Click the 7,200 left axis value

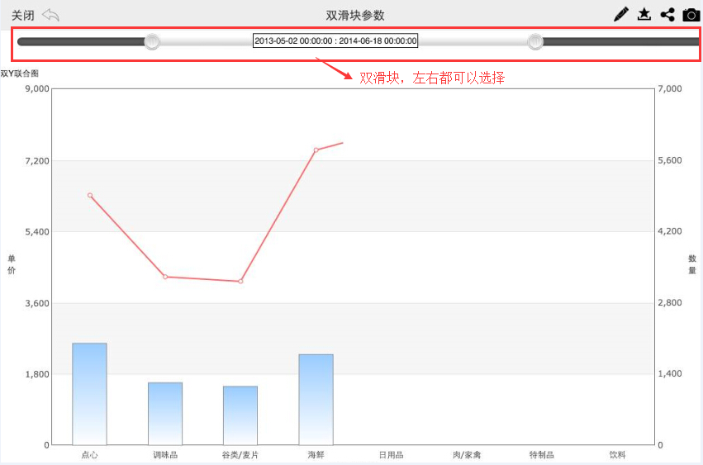[37, 161]
